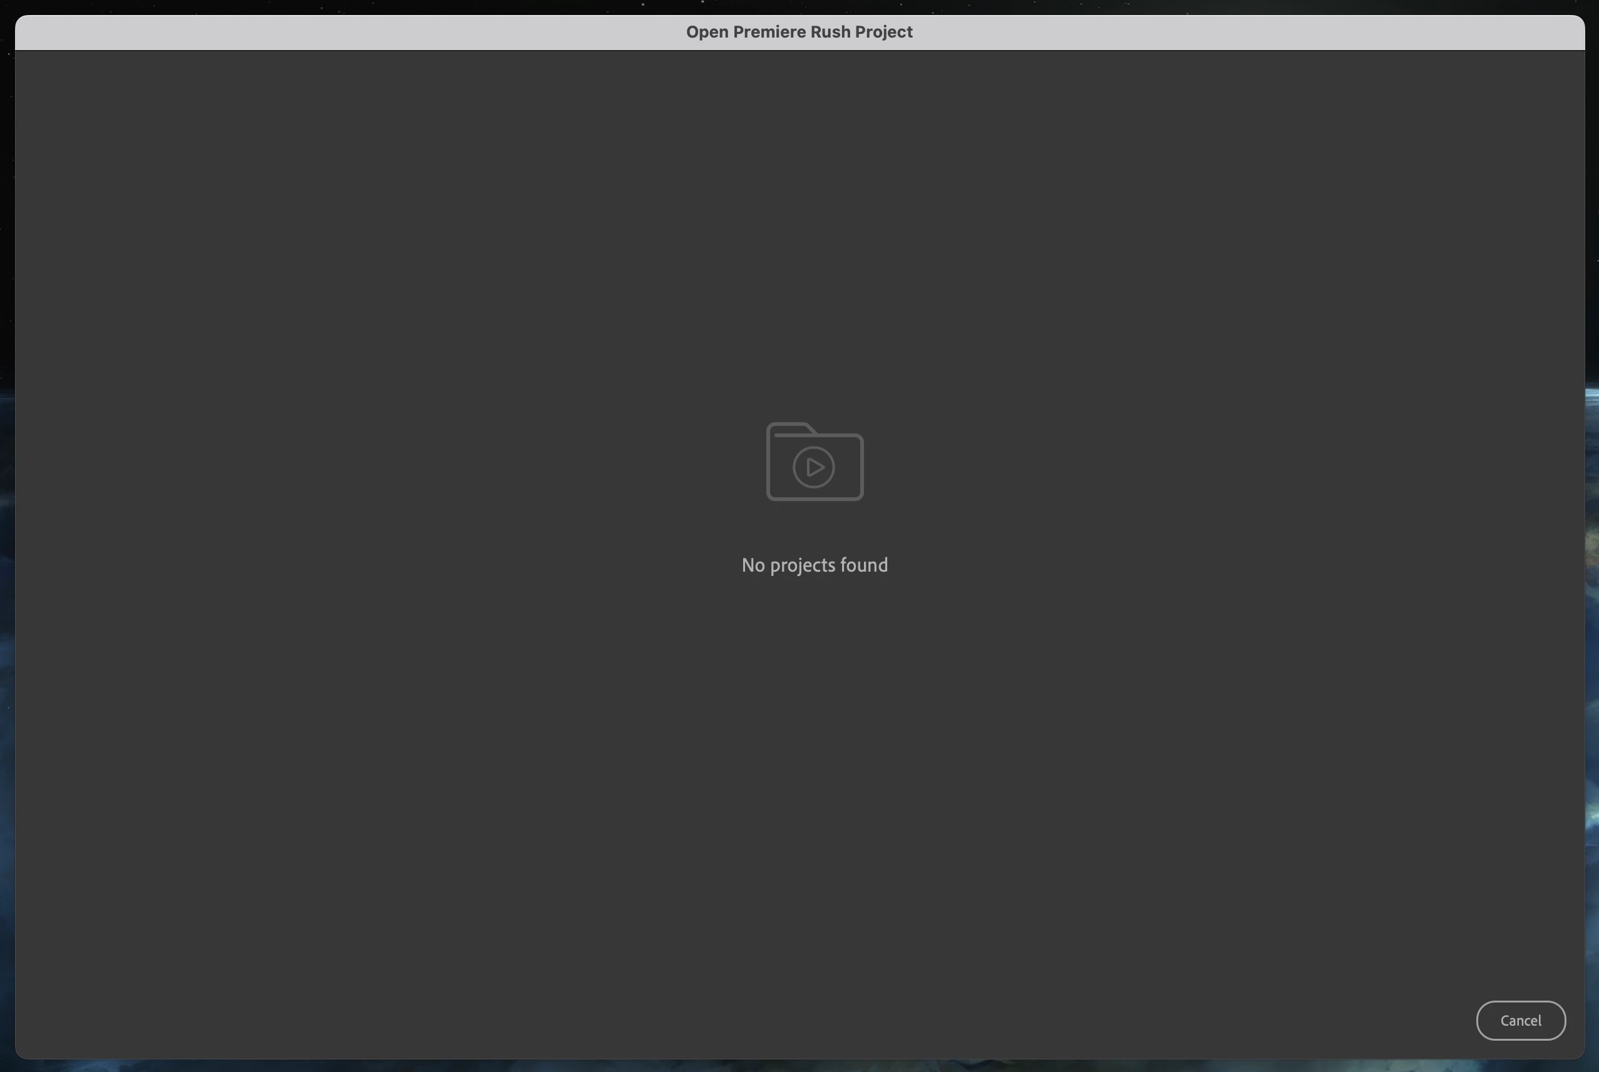Click the word "No" in empty state text

pos(753,565)
